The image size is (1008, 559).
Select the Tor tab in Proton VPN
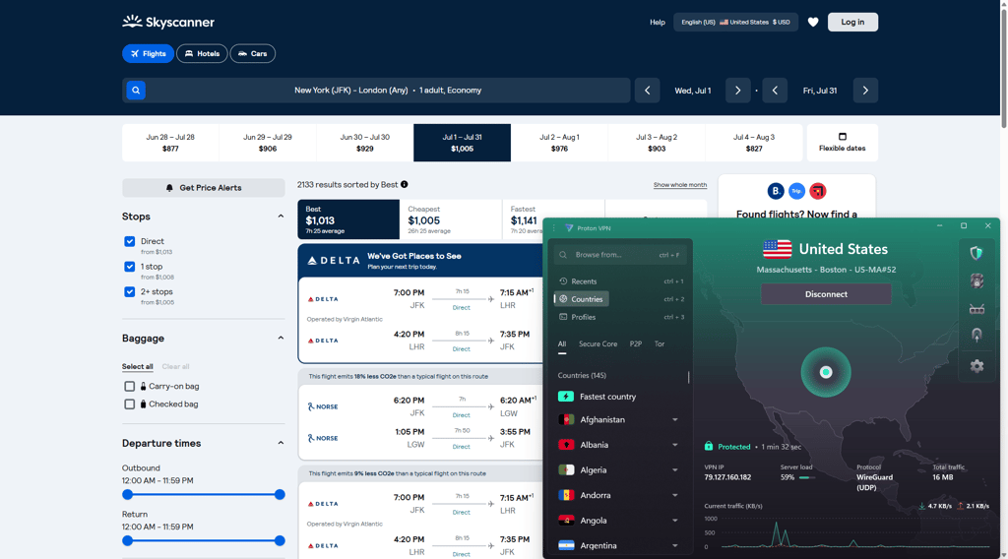coord(660,343)
